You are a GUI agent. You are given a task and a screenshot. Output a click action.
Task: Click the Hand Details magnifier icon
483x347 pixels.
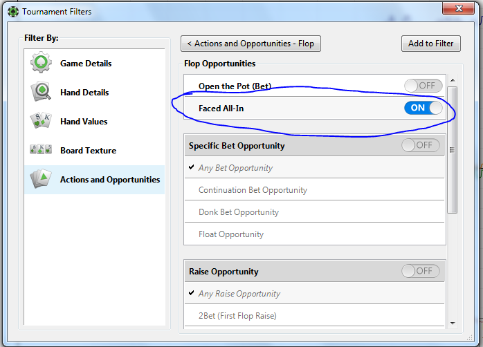click(42, 93)
